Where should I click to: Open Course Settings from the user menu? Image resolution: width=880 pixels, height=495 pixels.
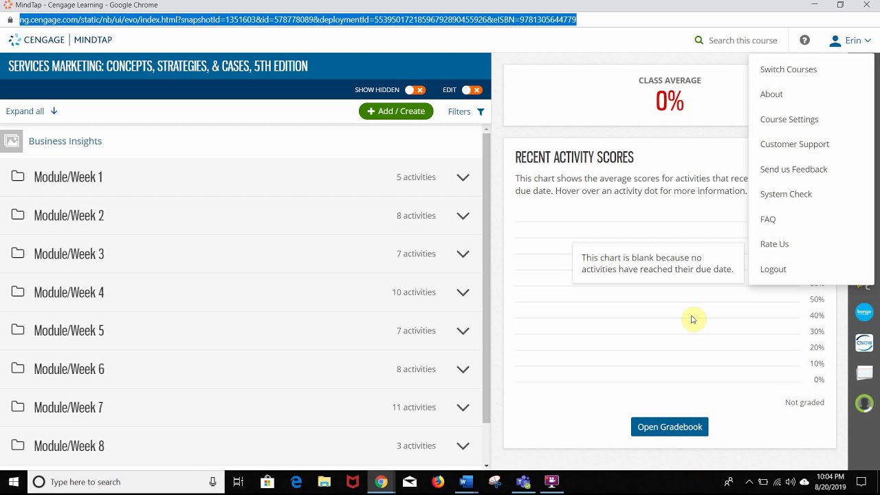789,120
